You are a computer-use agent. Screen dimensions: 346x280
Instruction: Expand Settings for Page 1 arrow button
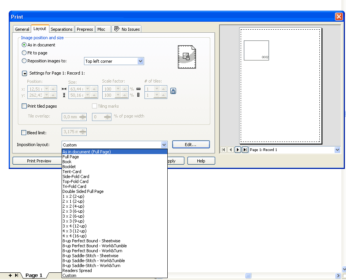tap(24, 73)
